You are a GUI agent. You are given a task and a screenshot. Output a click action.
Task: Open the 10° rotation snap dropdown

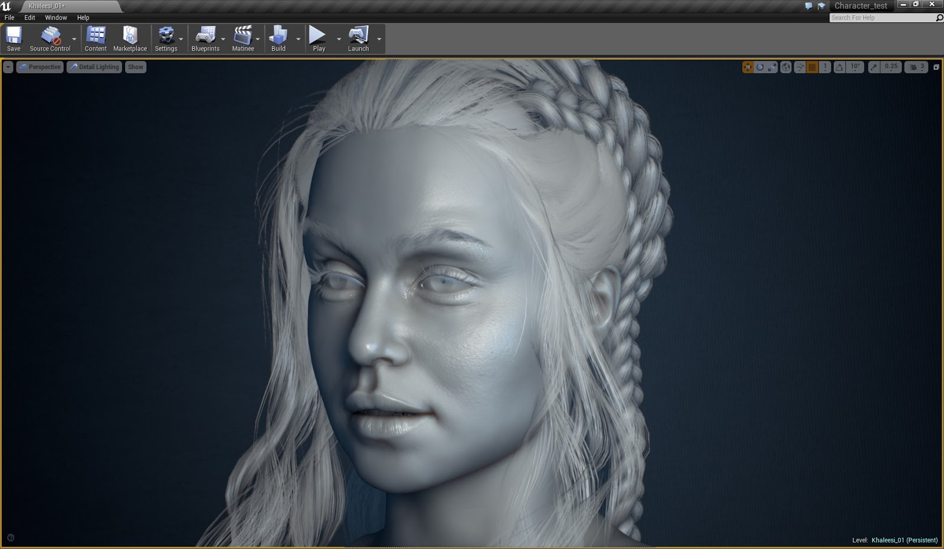pos(855,67)
